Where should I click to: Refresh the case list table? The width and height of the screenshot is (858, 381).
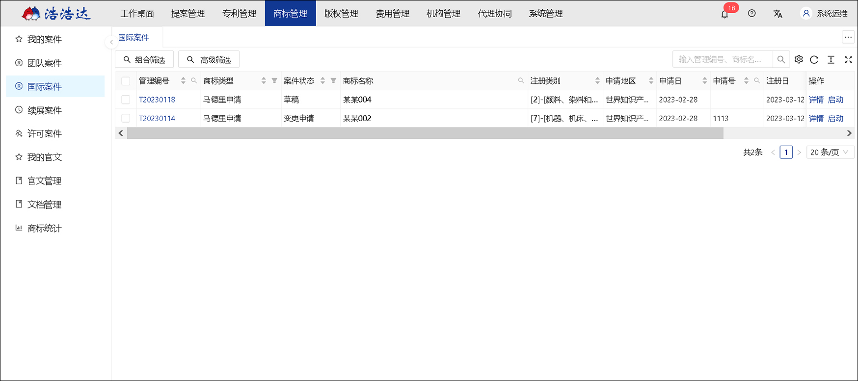pos(814,59)
